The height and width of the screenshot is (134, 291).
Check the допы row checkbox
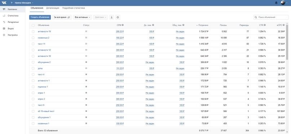(33, 68)
